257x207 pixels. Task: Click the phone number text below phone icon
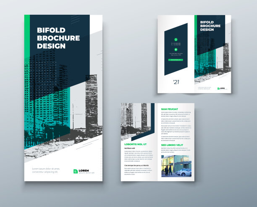(176, 44)
